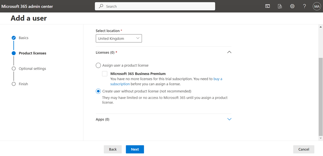Screen dimensions: 323x156
Task: Open the MA account avatar
Action: [317, 6]
